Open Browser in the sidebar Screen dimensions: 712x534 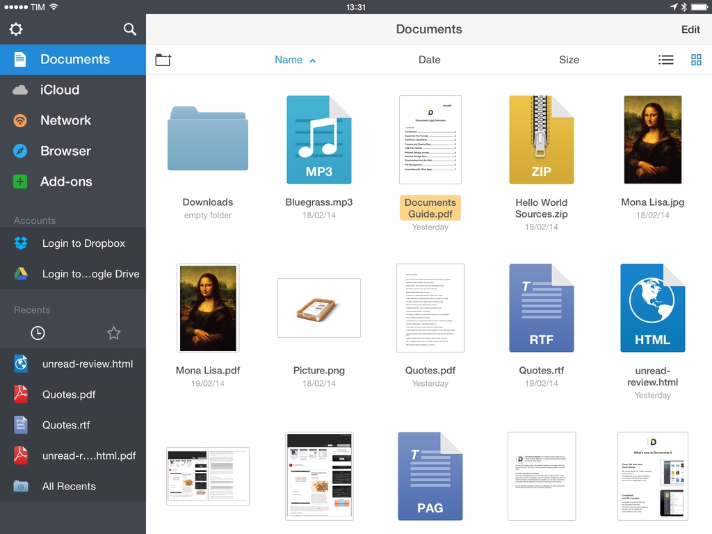(x=73, y=151)
